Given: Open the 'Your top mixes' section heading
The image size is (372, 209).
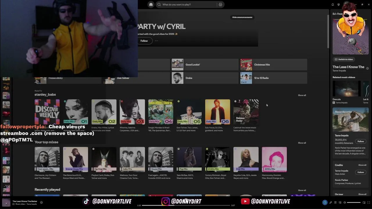Looking at the screenshot, I should [x=46, y=142].
